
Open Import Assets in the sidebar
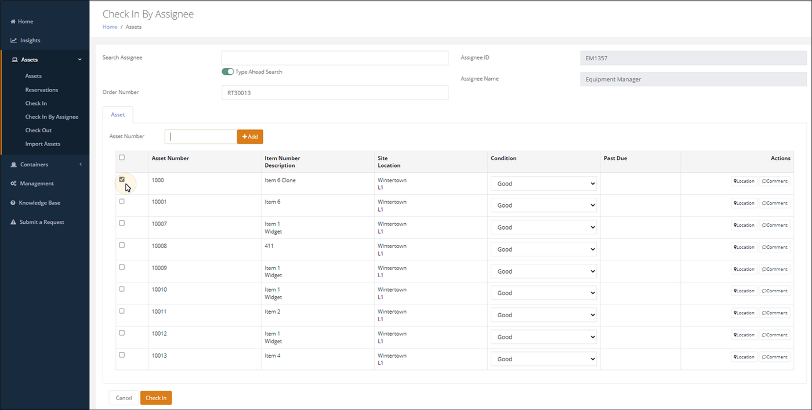pos(43,144)
